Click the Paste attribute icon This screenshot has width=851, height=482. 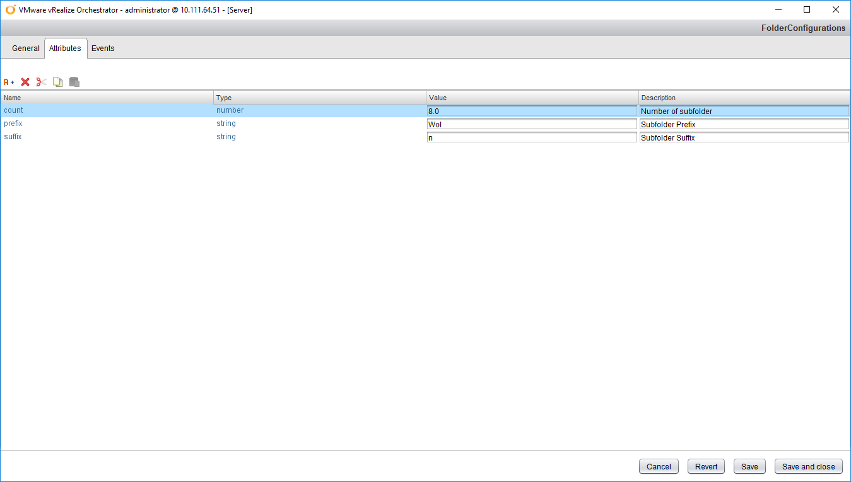coord(74,82)
